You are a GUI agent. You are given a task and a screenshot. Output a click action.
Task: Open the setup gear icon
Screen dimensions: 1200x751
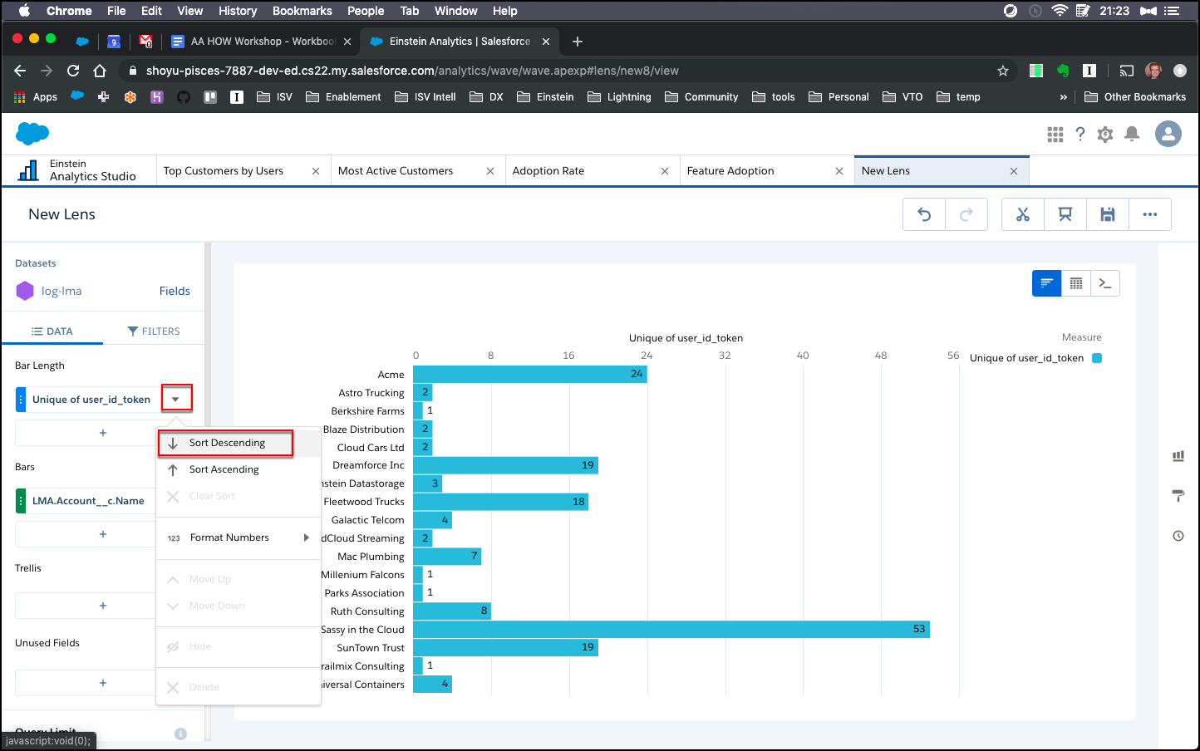coord(1105,135)
